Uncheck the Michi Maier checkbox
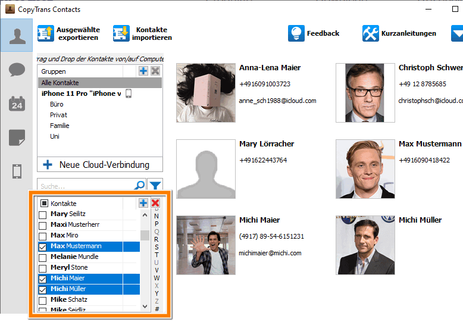463x322 pixels. [42, 279]
